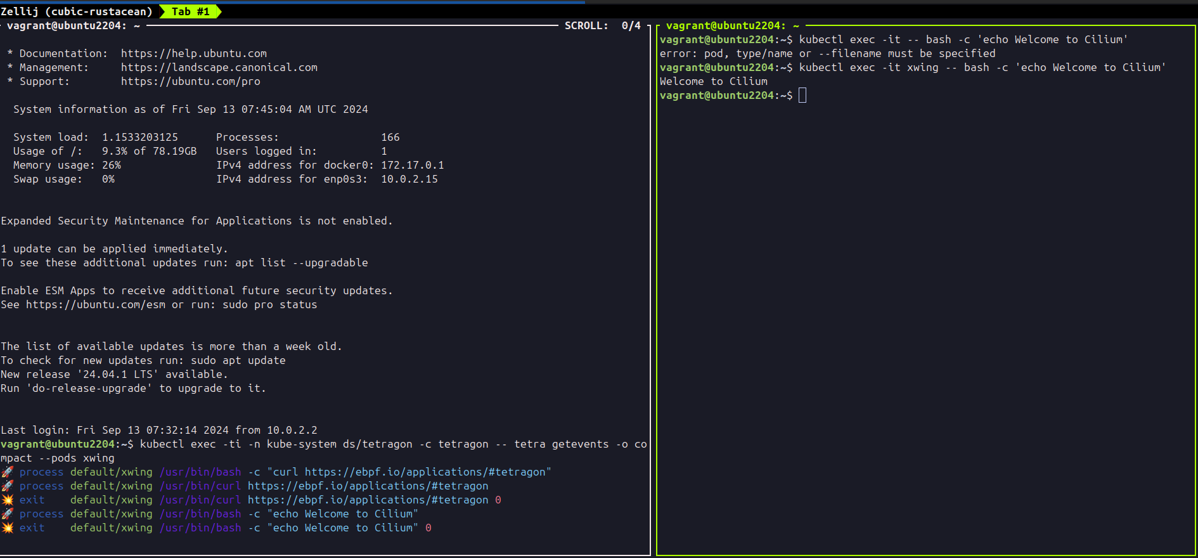The height and width of the screenshot is (558, 1198).
Task: Click the explosion icon on the curl exit line
Action: point(8,500)
